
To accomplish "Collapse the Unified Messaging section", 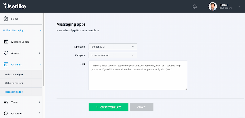I will click(41, 30).
